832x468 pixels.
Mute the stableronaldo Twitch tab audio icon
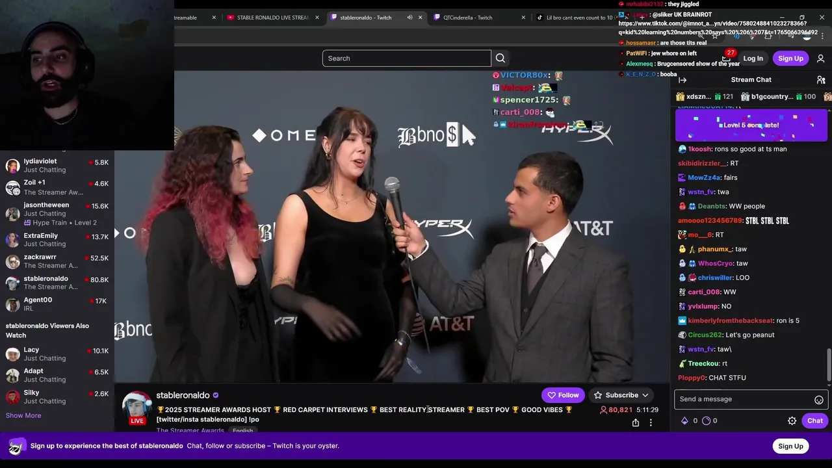tap(409, 18)
